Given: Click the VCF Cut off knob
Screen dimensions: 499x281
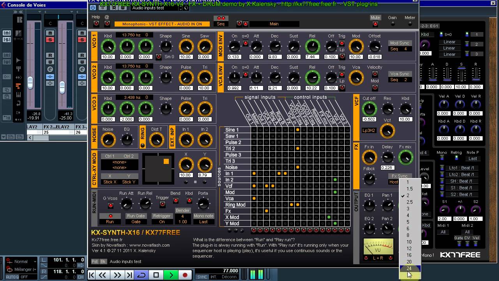Looking at the screenshot, I should [x=369, y=109].
